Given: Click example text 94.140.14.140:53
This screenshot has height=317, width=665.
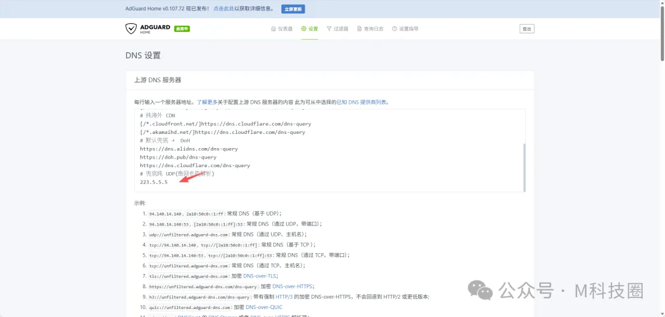Looking at the screenshot, I should [170, 224].
